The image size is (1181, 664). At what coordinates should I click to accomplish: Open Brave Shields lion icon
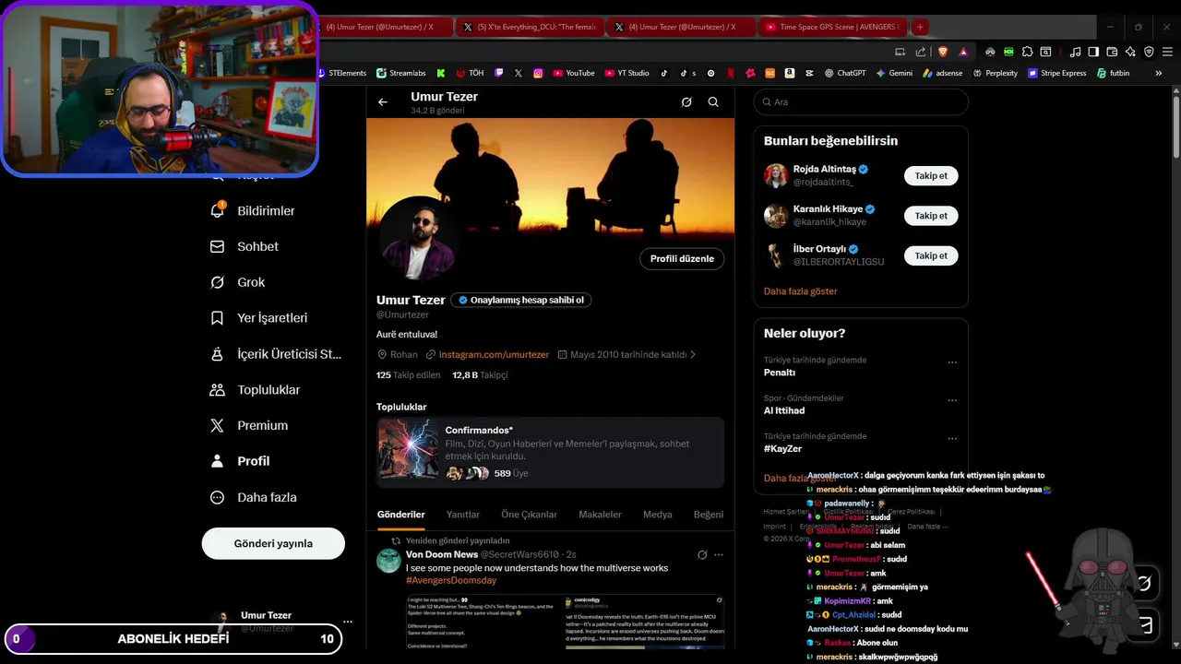click(x=943, y=52)
